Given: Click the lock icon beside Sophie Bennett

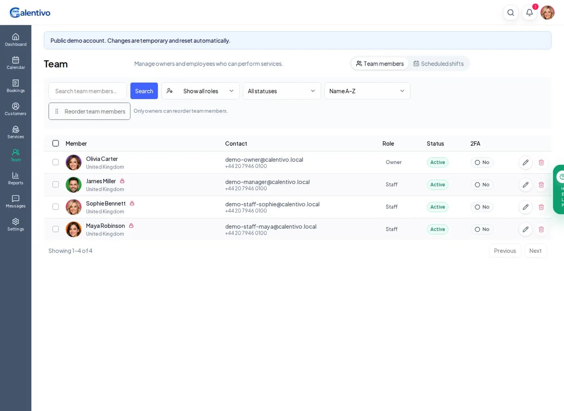Looking at the screenshot, I should 132,203.
